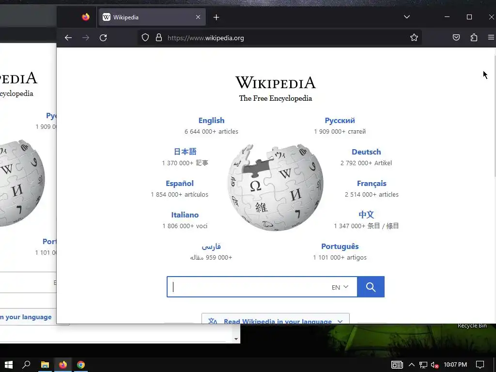
Task: Open Italiano Wikipedia
Action: (x=185, y=215)
